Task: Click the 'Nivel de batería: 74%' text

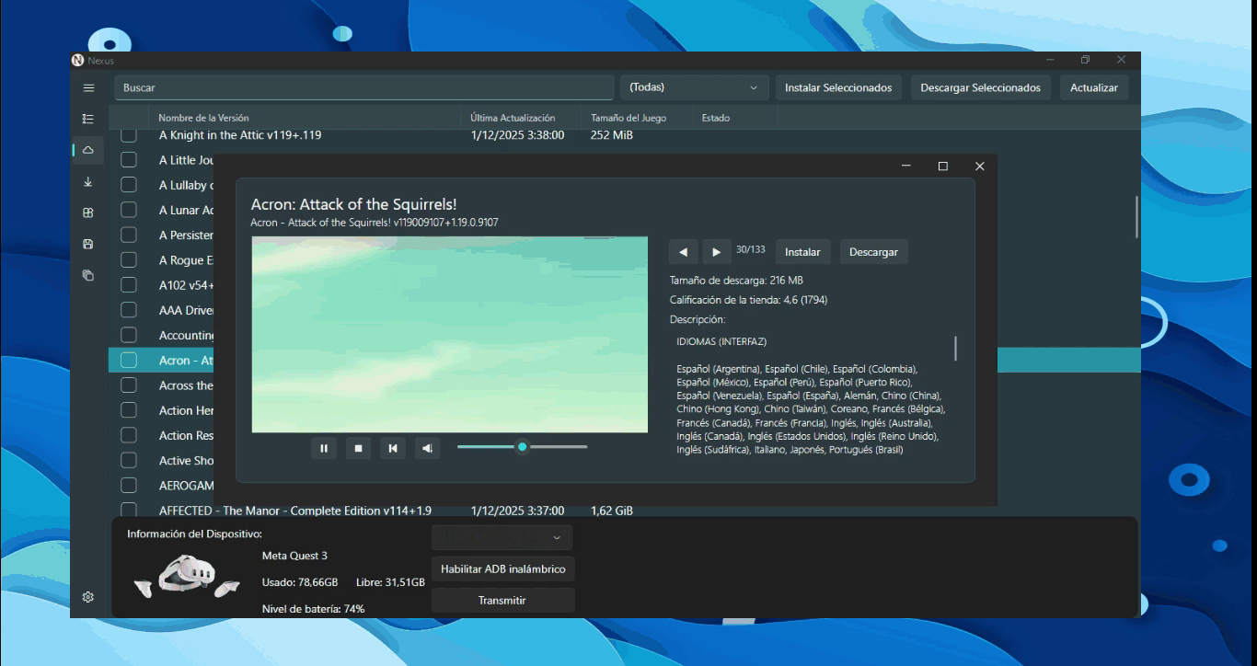Action: pos(314,609)
